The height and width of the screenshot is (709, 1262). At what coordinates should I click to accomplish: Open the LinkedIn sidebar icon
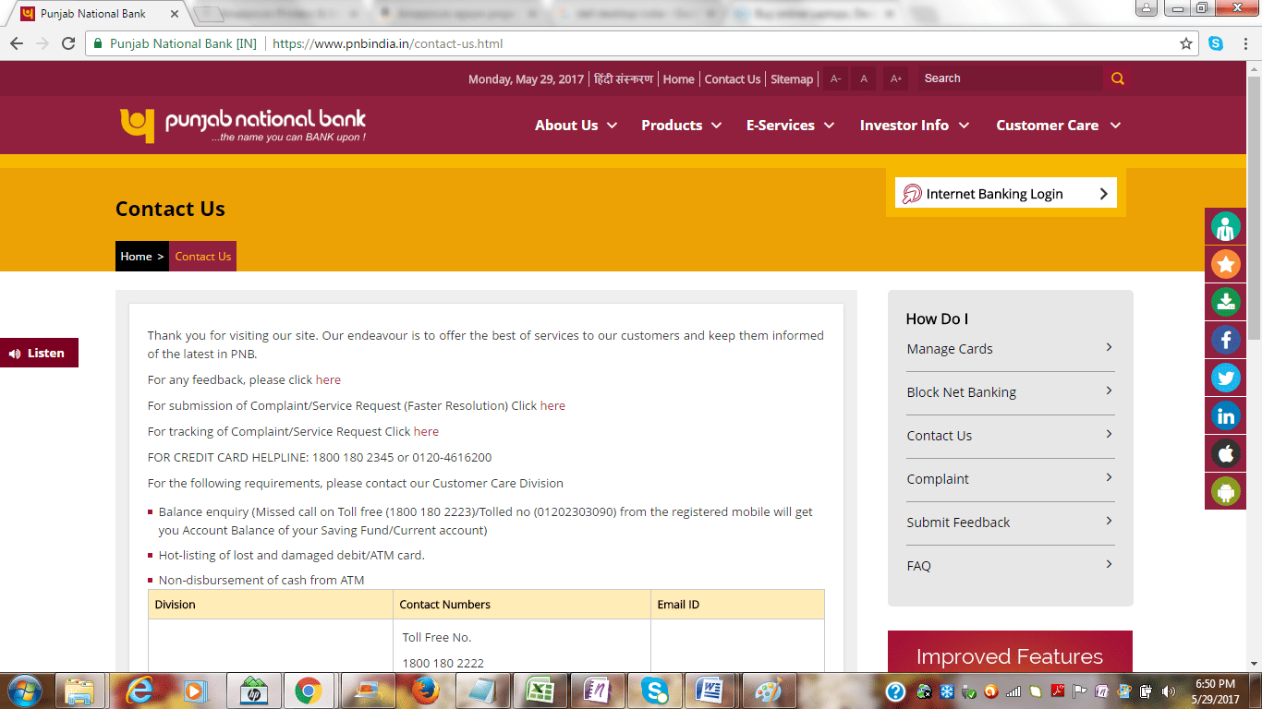[x=1226, y=415]
